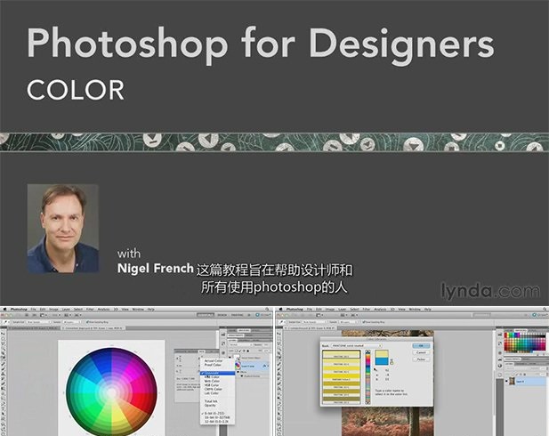Select the top PANTONE yellow swatch
The width and height of the screenshot is (549, 436).
pyautogui.click(x=341, y=354)
